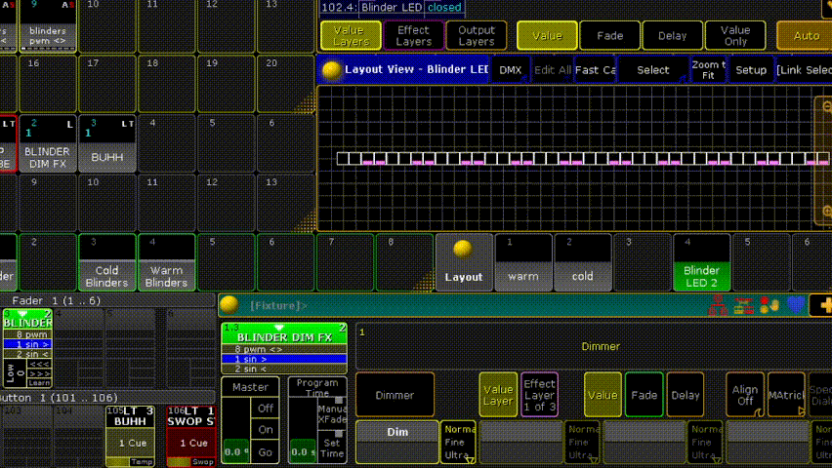Screen dimensions: 832x468
Task: Open the red network tree icon
Action: click(x=718, y=306)
